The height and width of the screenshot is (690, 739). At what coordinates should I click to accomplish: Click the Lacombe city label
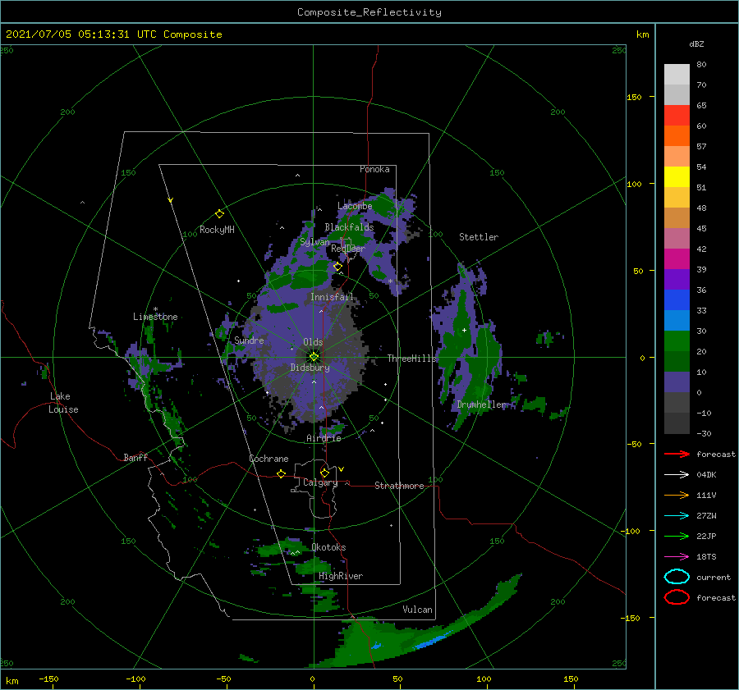point(355,206)
